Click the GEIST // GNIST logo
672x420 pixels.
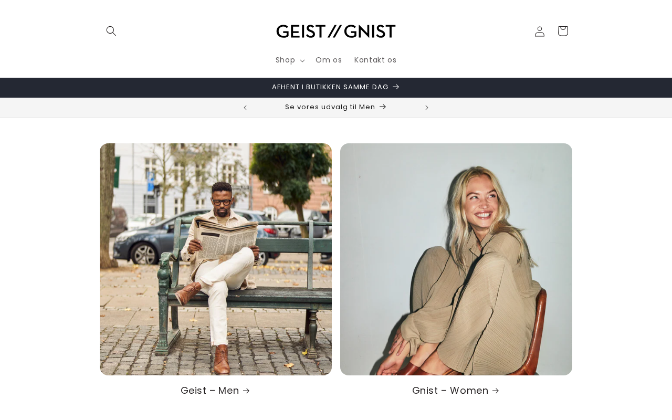336,31
